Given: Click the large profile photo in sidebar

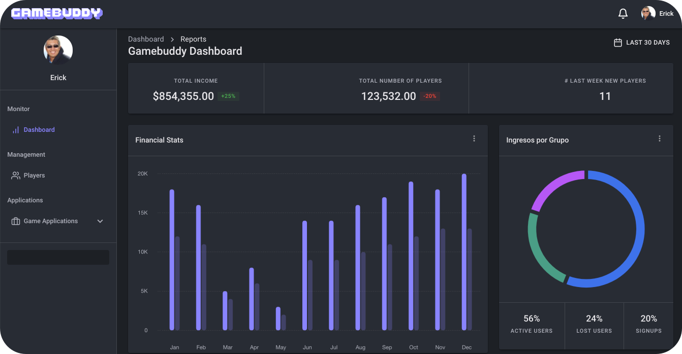Looking at the screenshot, I should 58,50.
